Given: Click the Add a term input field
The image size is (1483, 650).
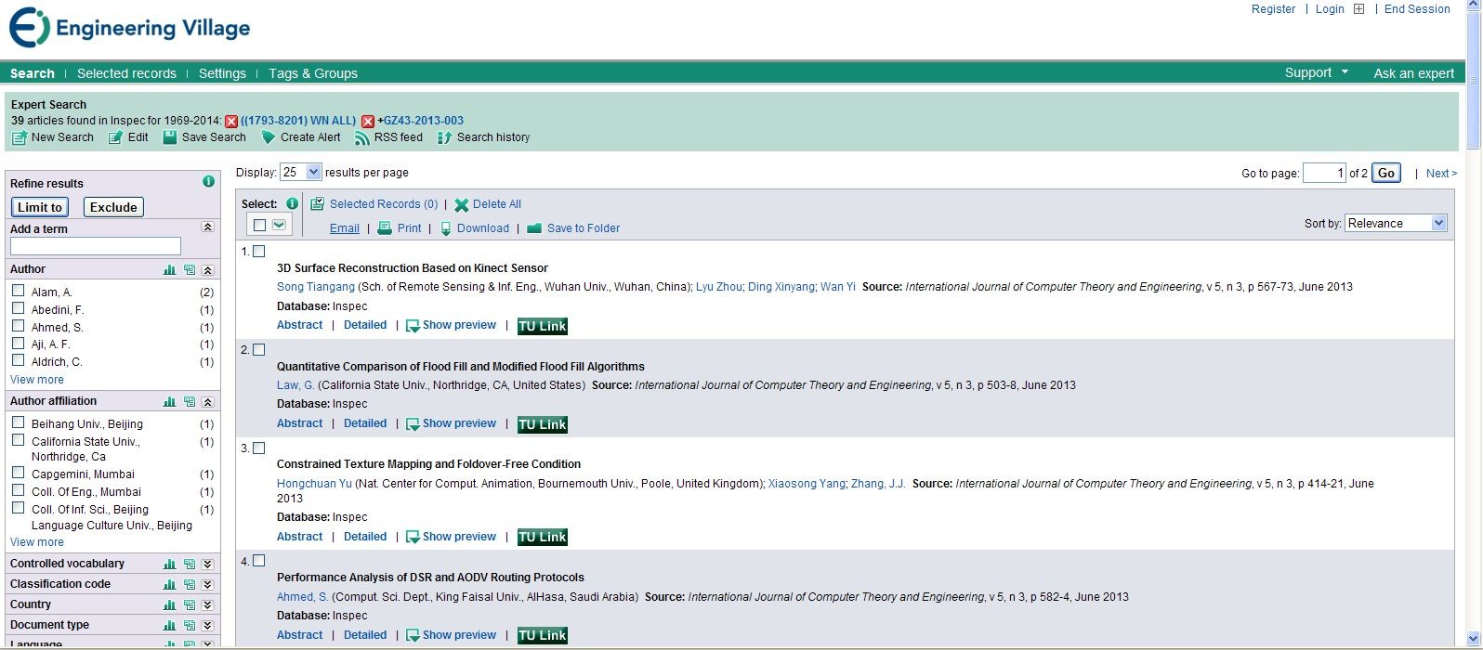Looking at the screenshot, I should (96, 246).
